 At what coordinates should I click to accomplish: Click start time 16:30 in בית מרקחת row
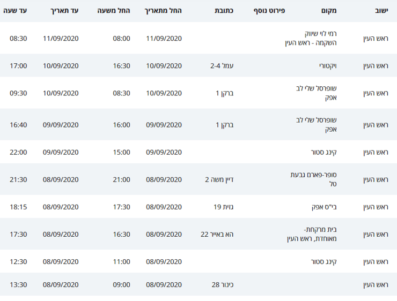pyautogui.click(x=121, y=234)
